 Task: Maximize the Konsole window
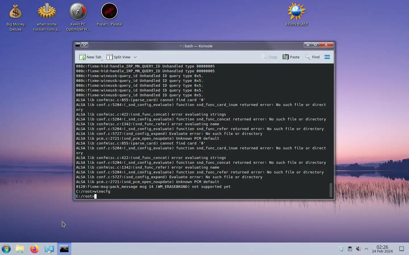tap(315, 44)
